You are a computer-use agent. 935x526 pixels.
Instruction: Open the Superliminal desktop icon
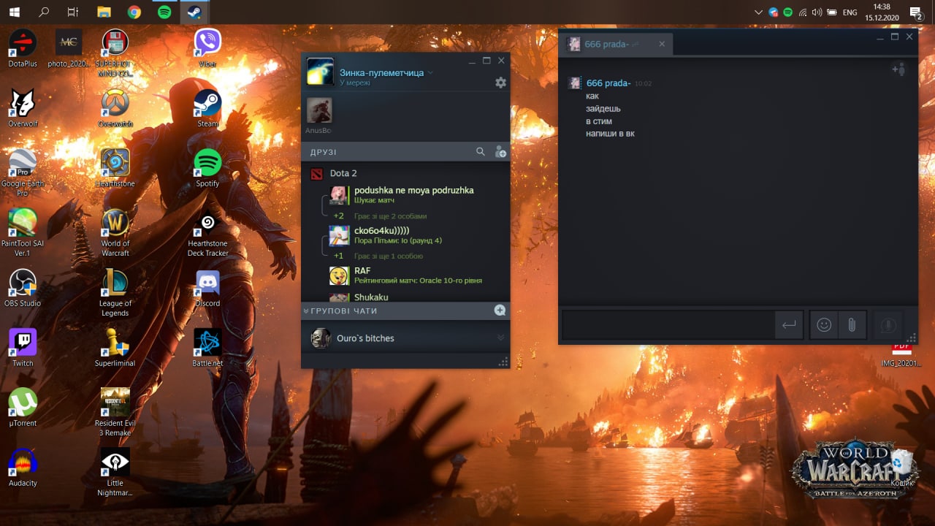[115, 348]
